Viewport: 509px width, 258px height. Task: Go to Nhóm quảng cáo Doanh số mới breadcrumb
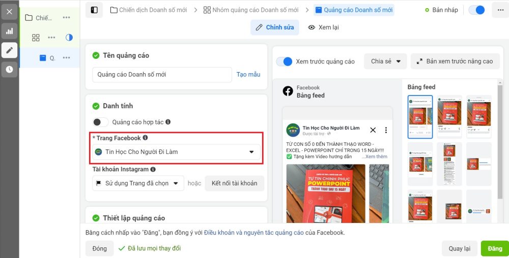pyautogui.click(x=251, y=10)
